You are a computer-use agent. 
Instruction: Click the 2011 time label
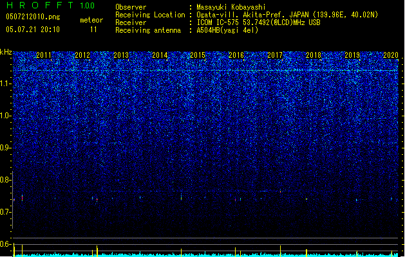[x=44, y=55]
